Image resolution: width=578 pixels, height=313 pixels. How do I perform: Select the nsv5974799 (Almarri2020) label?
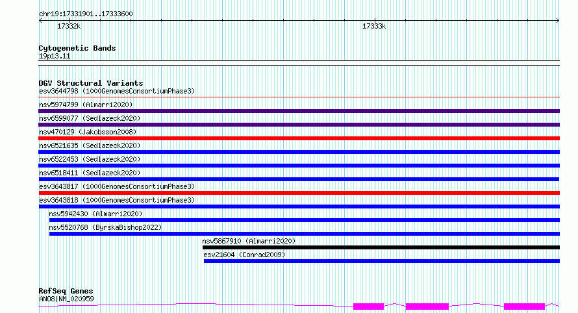[x=86, y=105]
